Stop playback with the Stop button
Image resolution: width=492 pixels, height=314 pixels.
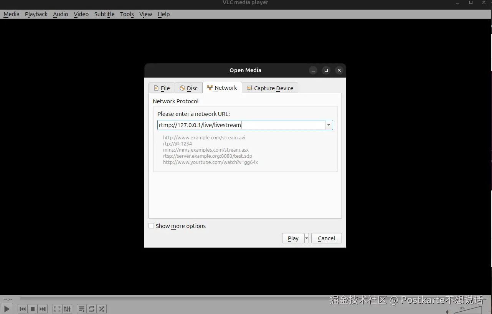pyautogui.click(x=33, y=309)
